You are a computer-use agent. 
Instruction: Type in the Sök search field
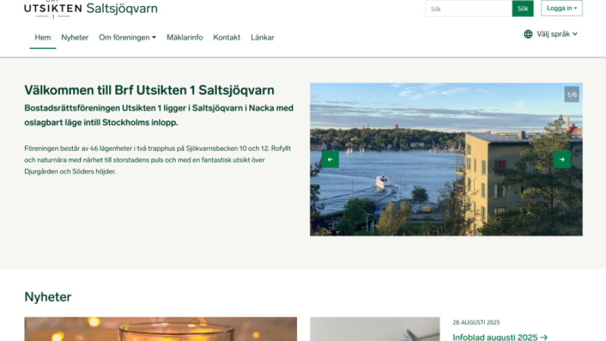469,9
